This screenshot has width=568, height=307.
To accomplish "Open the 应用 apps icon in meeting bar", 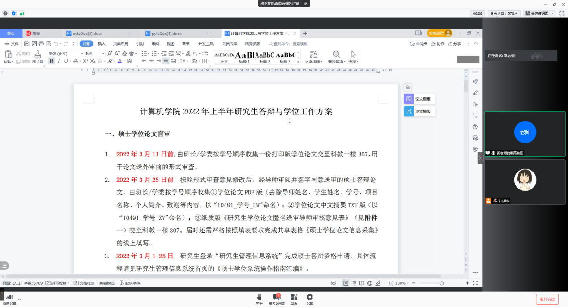I will pyautogui.click(x=294, y=297).
